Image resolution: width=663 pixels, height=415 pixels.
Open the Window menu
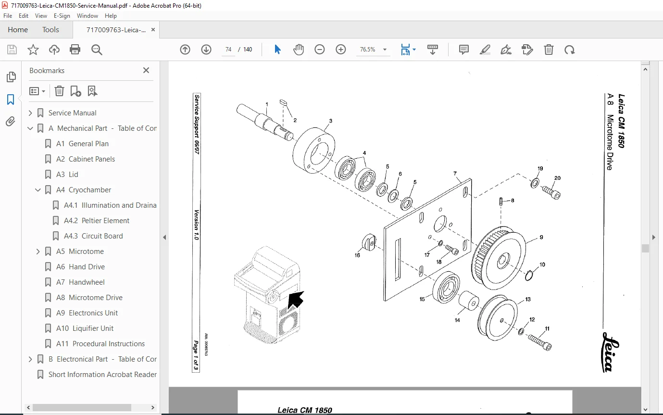[88, 16]
